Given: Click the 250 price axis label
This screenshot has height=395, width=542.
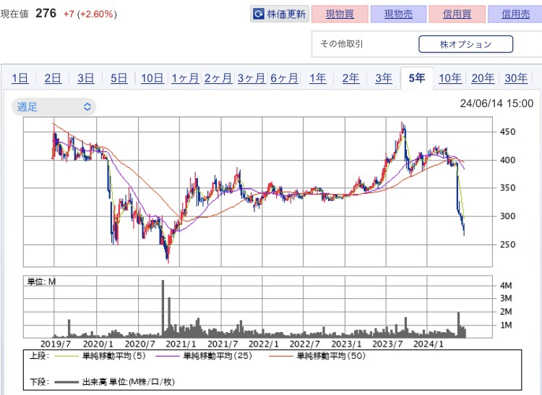Looking at the screenshot, I should (x=508, y=245).
